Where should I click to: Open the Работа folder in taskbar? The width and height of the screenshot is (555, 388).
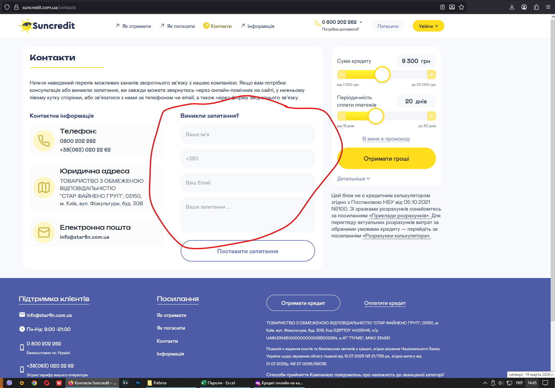coord(171,383)
